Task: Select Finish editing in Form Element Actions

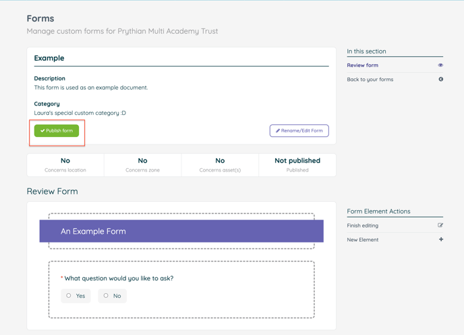Action: coord(363,226)
